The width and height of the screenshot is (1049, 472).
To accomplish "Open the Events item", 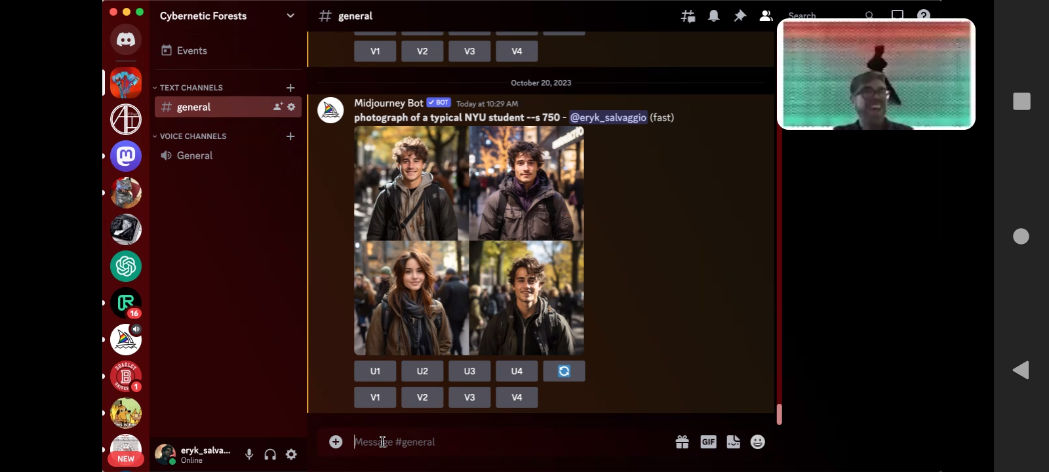I will (x=191, y=50).
